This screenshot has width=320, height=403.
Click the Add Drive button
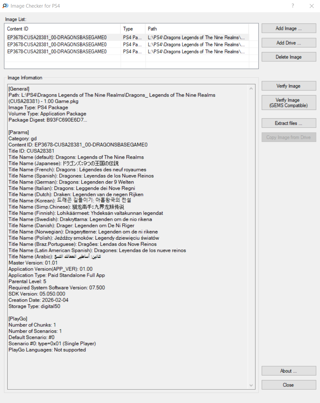[x=289, y=43]
